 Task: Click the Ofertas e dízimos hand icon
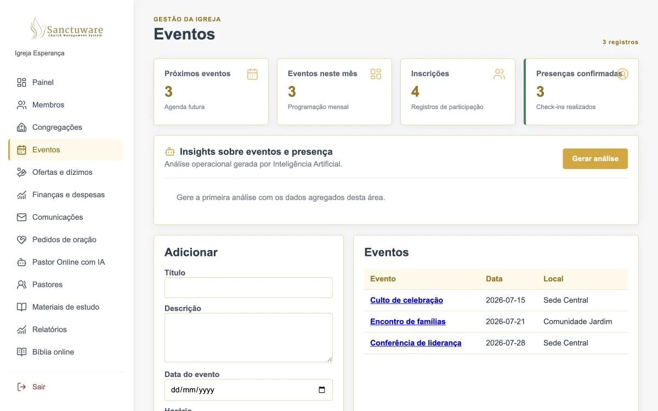[x=21, y=172]
